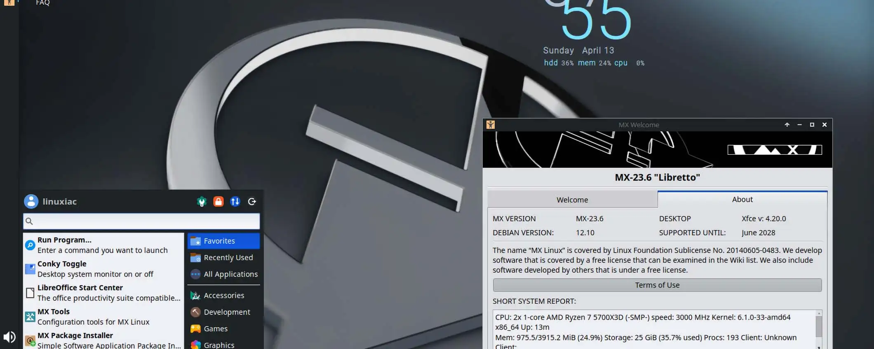Click the linuxiac user avatar icon
Screen dimensions: 874x349
tap(31, 201)
